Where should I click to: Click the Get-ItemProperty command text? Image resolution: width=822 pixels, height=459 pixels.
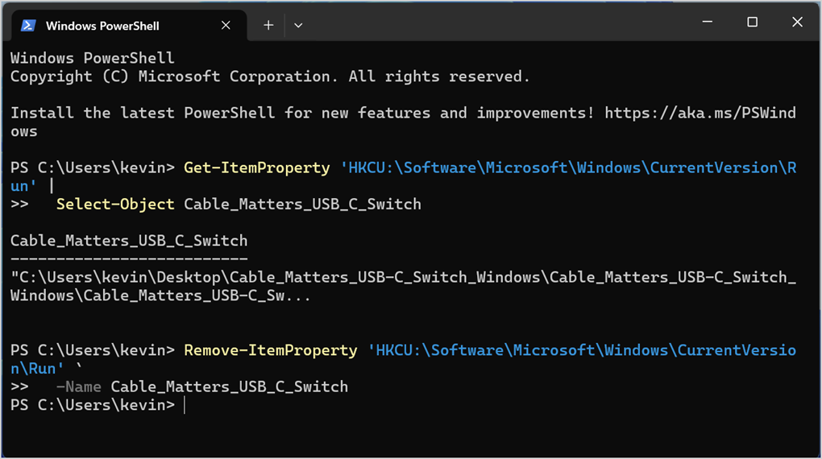[x=256, y=167]
